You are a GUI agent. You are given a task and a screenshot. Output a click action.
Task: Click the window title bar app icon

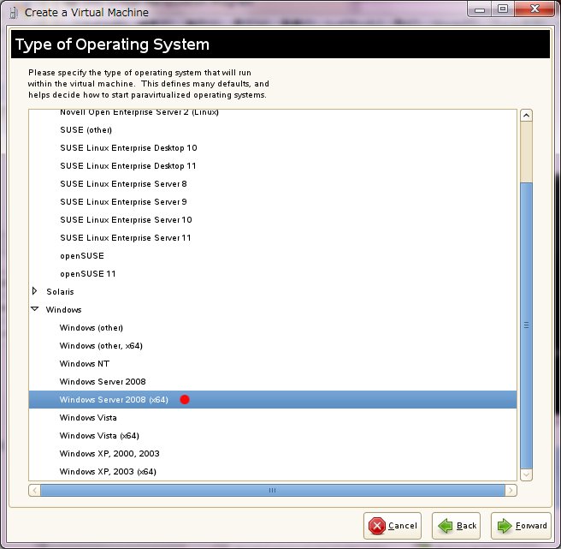pyautogui.click(x=14, y=13)
